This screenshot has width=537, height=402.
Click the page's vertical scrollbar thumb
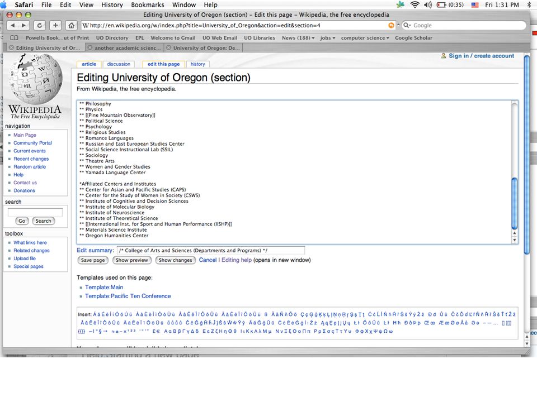click(527, 154)
